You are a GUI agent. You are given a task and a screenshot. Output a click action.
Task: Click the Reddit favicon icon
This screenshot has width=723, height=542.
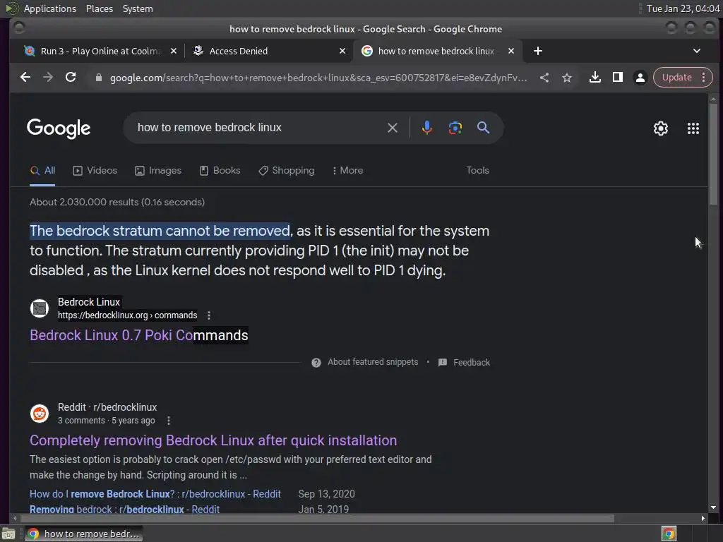pyautogui.click(x=40, y=414)
